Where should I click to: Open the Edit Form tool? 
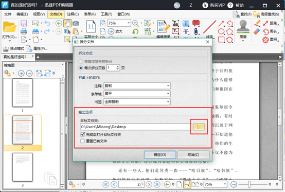[x=164, y=27]
